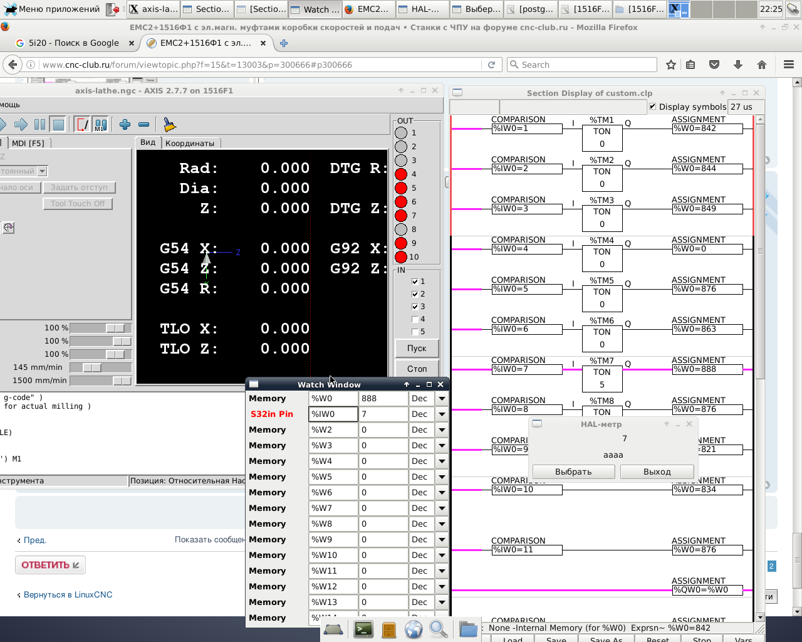Toggle the skip block delete lines icon
This screenshot has width=802, height=642.
[x=82, y=125]
